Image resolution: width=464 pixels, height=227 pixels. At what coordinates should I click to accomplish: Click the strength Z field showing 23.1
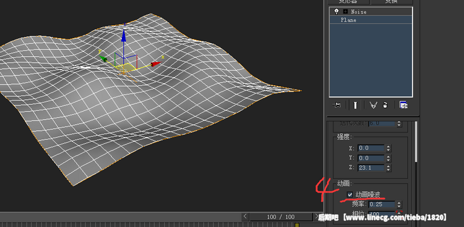[371, 168]
